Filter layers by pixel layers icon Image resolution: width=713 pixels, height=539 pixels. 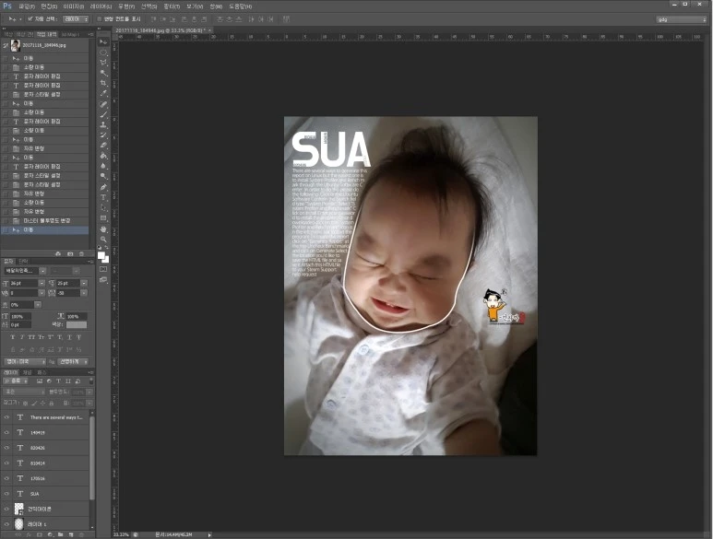[40, 381]
